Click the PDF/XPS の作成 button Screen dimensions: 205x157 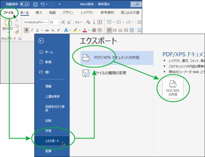tap(173, 88)
